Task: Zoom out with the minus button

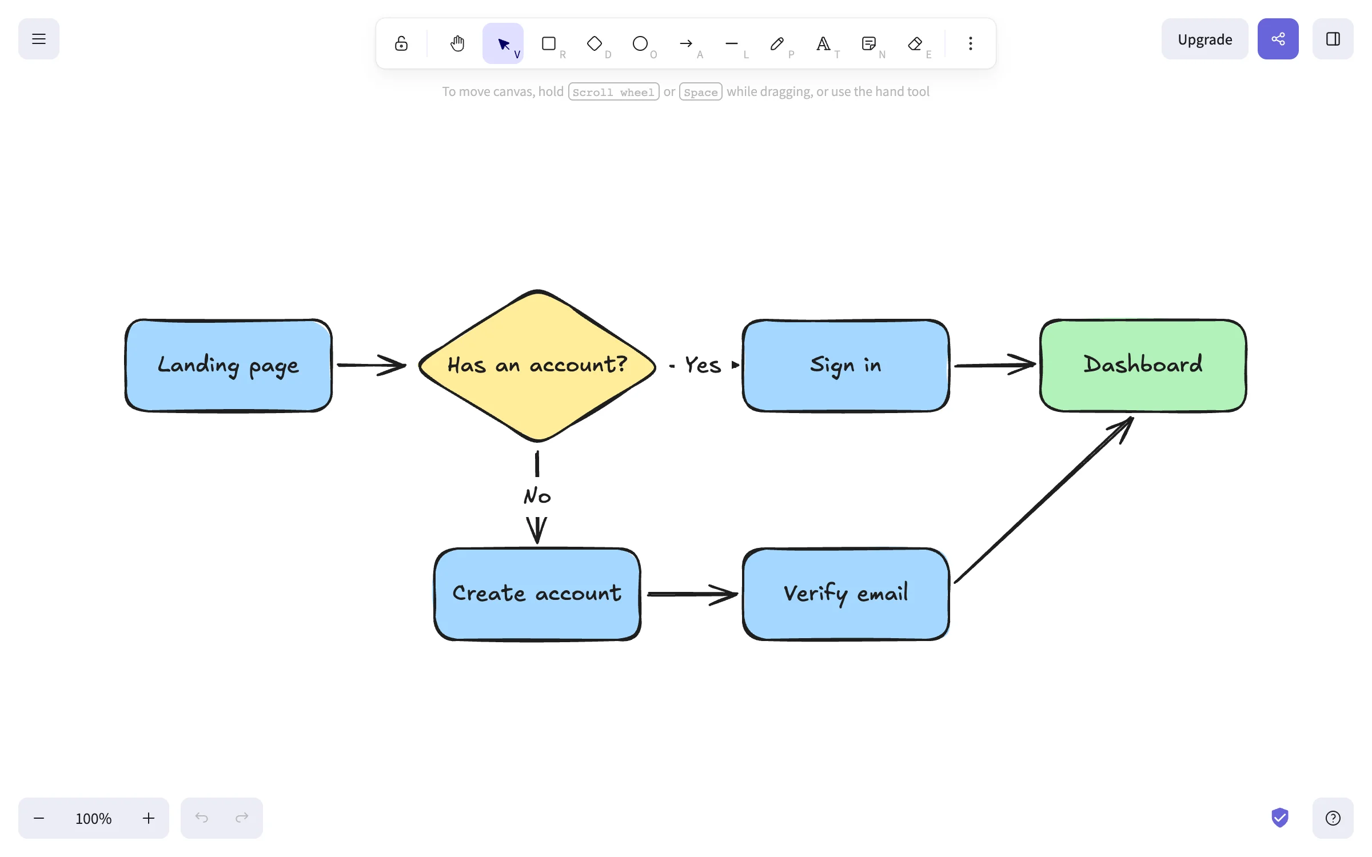Action: 39,818
